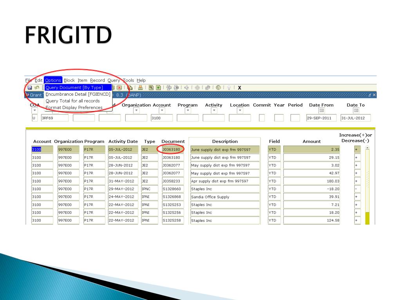Screen dimensions: 401x300
Task: Click the empty Organization filter field
Action: pyautogui.click(x=136, y=118)
